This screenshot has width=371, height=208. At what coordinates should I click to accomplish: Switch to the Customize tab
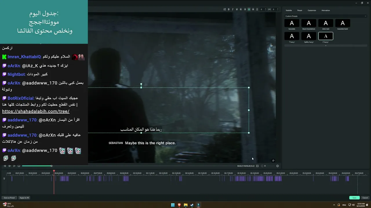[x=312, y=10]
